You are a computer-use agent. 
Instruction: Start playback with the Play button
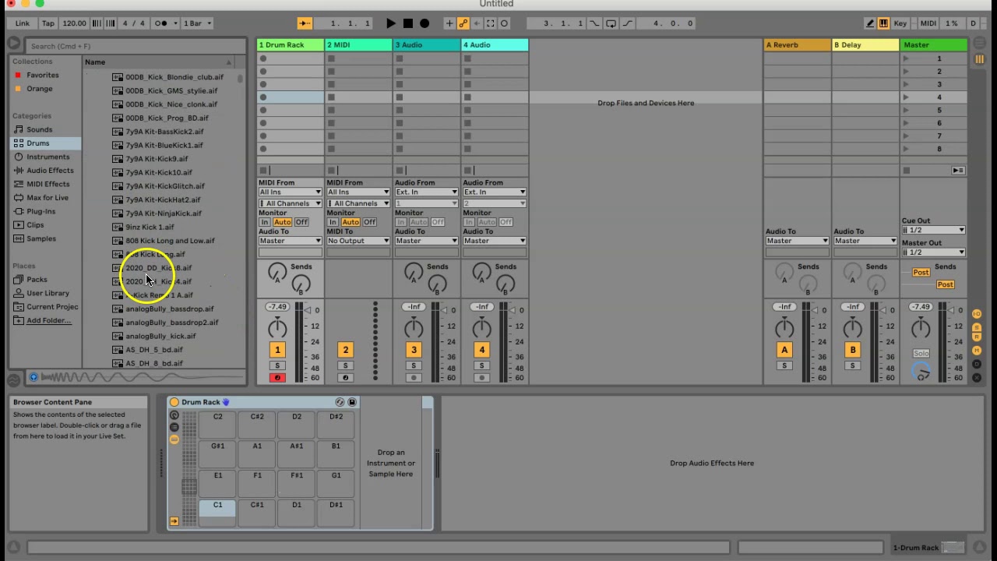pos(391,23)
